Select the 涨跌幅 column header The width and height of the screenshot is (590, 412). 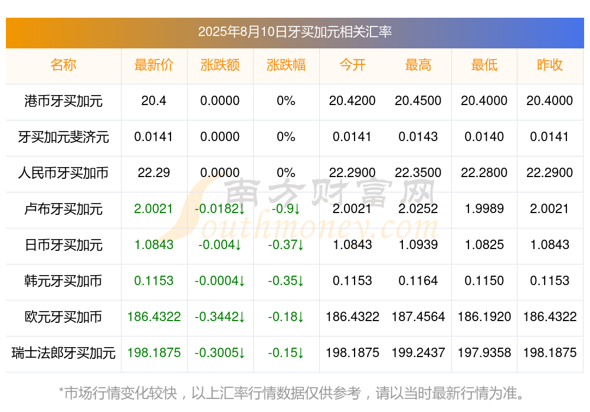click(x=286, y=65)
